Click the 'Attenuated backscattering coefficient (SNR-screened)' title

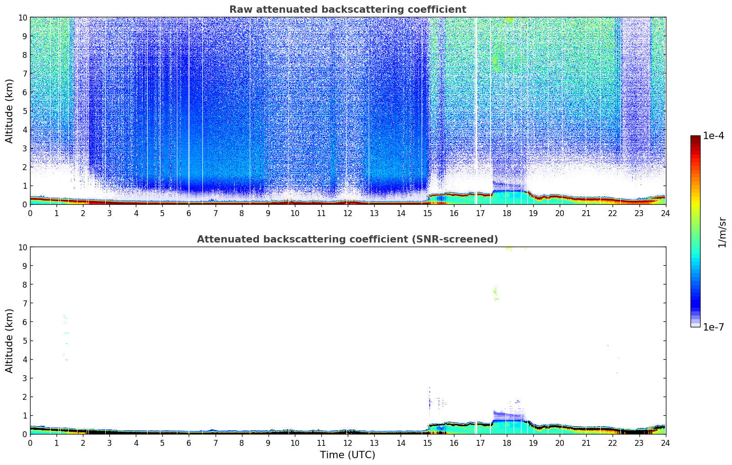point(347,239)
